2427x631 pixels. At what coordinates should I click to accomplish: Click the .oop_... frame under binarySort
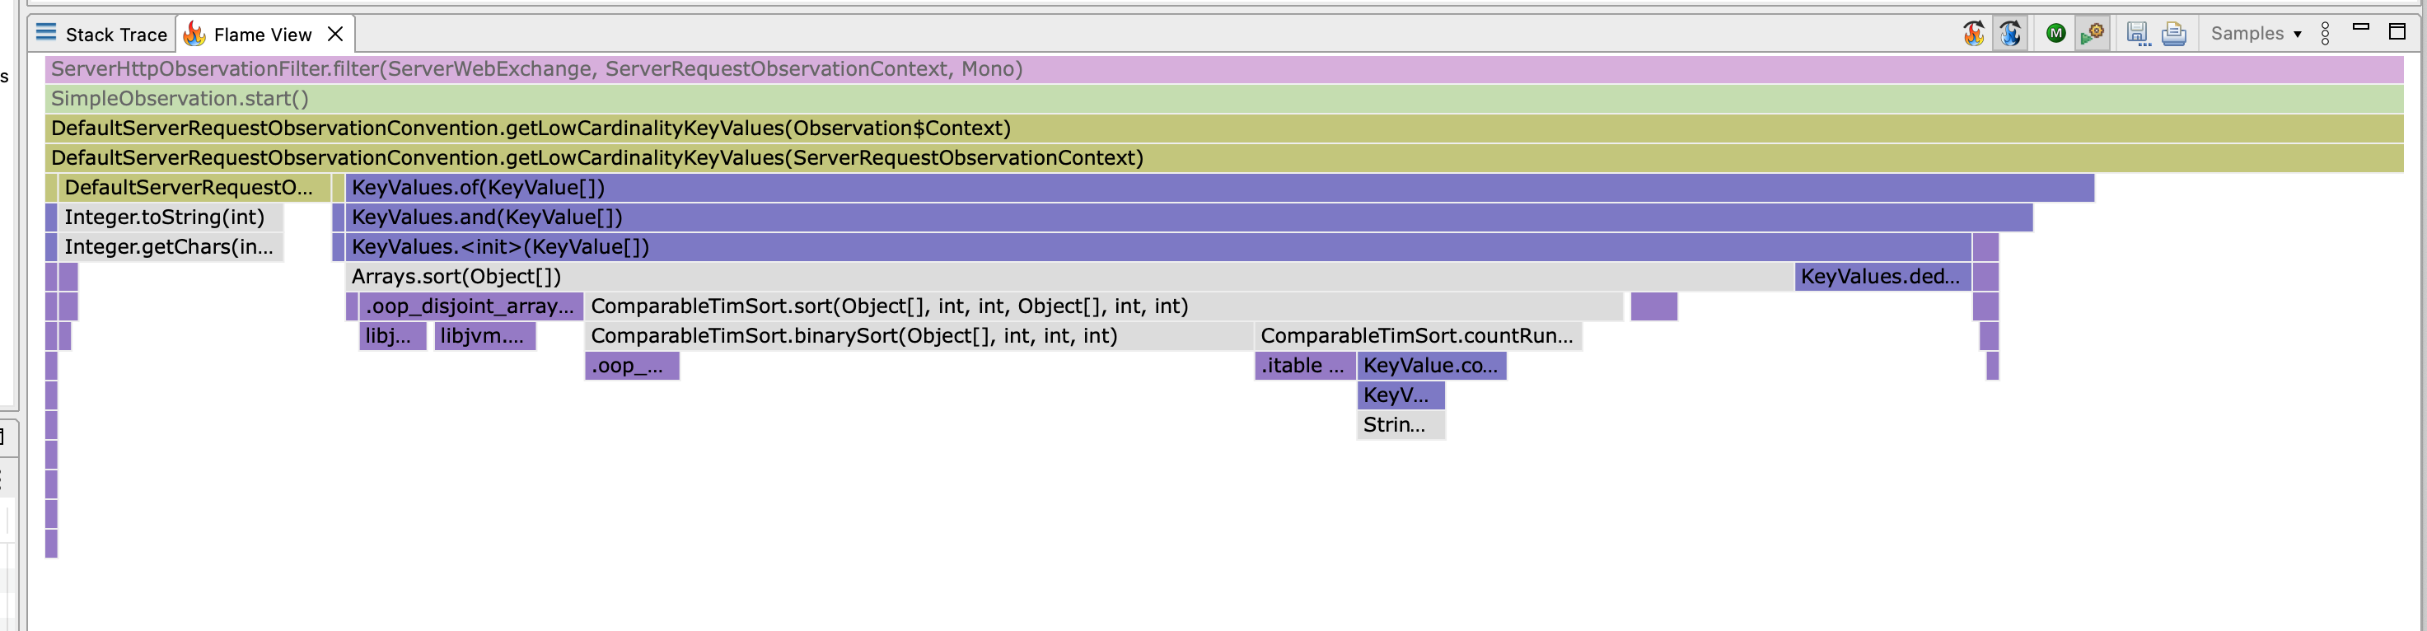coord(632,366)
